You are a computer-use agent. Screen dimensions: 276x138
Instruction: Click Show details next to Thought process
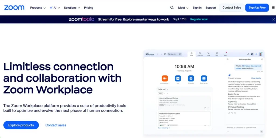[256, 78]
